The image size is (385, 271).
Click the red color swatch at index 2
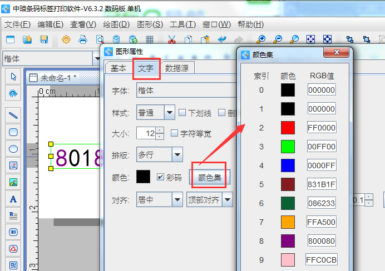[288, 128]
